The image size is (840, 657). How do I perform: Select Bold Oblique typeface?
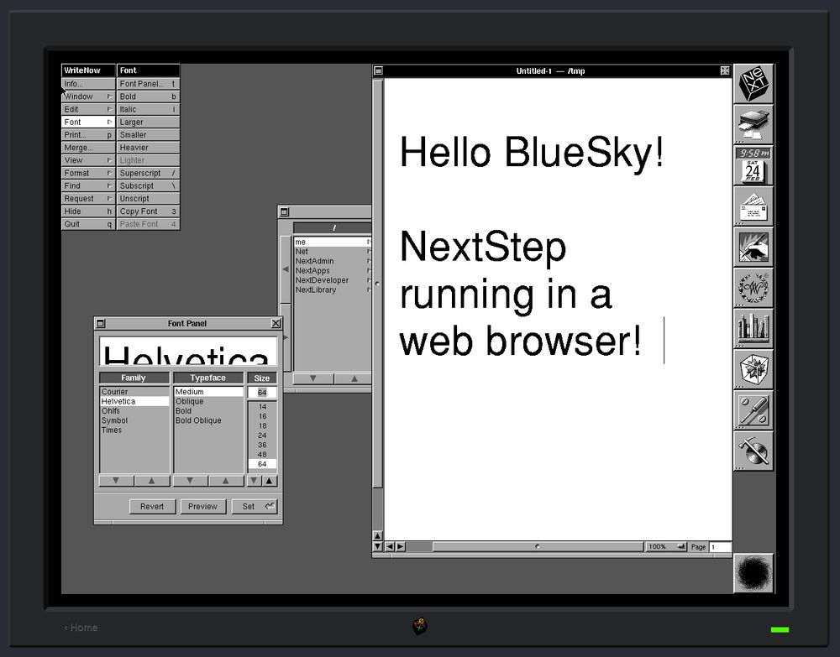point(208,420)
